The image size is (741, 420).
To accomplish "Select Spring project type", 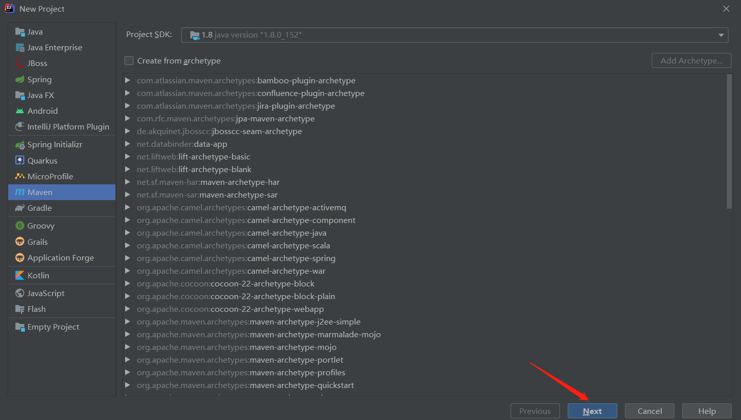I will pyautogui.click(x=62, y=79).
